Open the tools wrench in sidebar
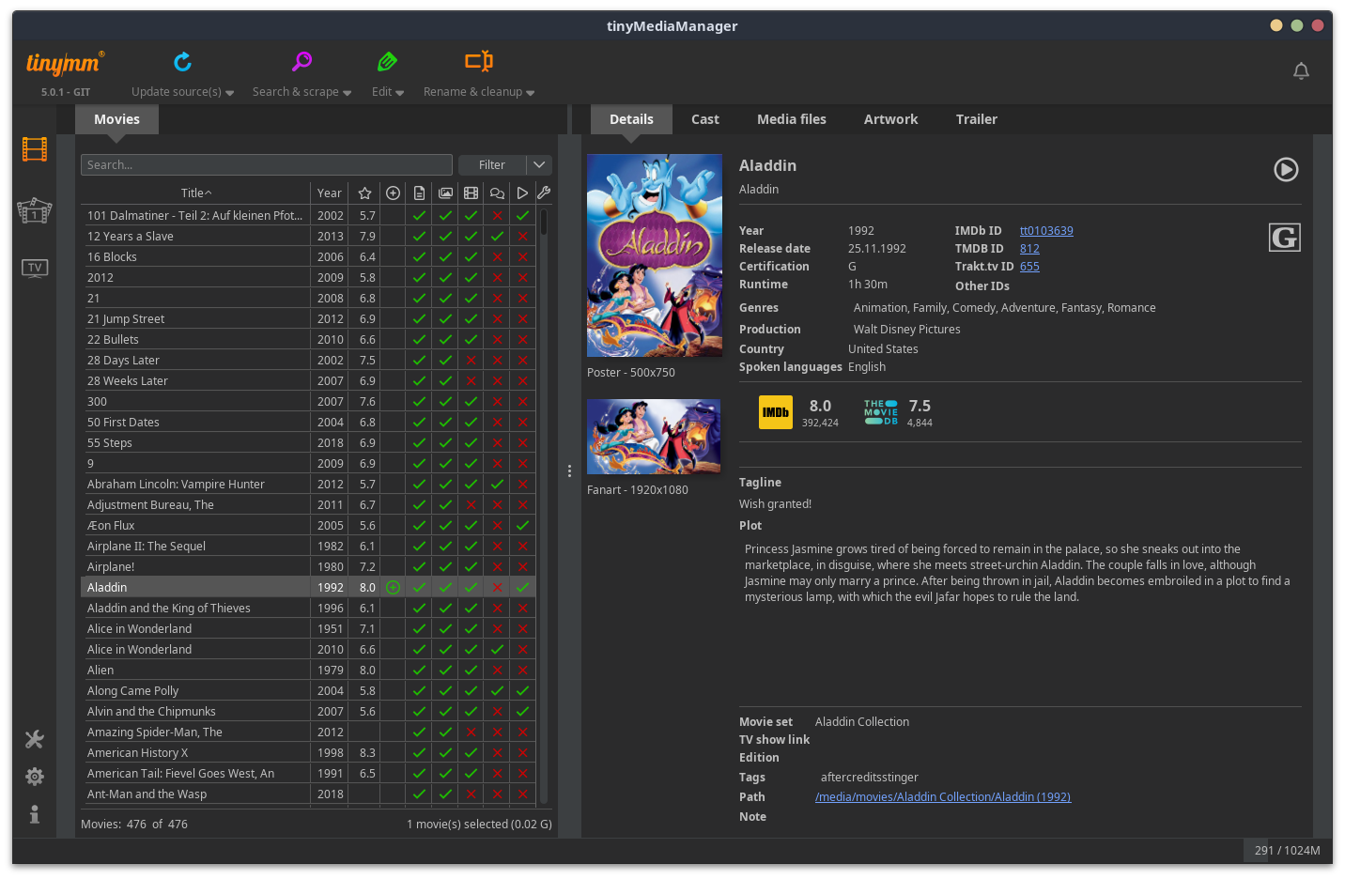 pos(35,739)
